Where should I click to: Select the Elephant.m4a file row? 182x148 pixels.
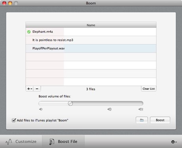point(91,32)
